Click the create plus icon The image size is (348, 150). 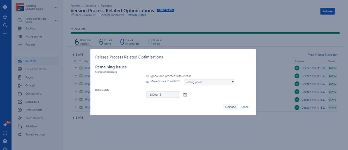[5, 33]
